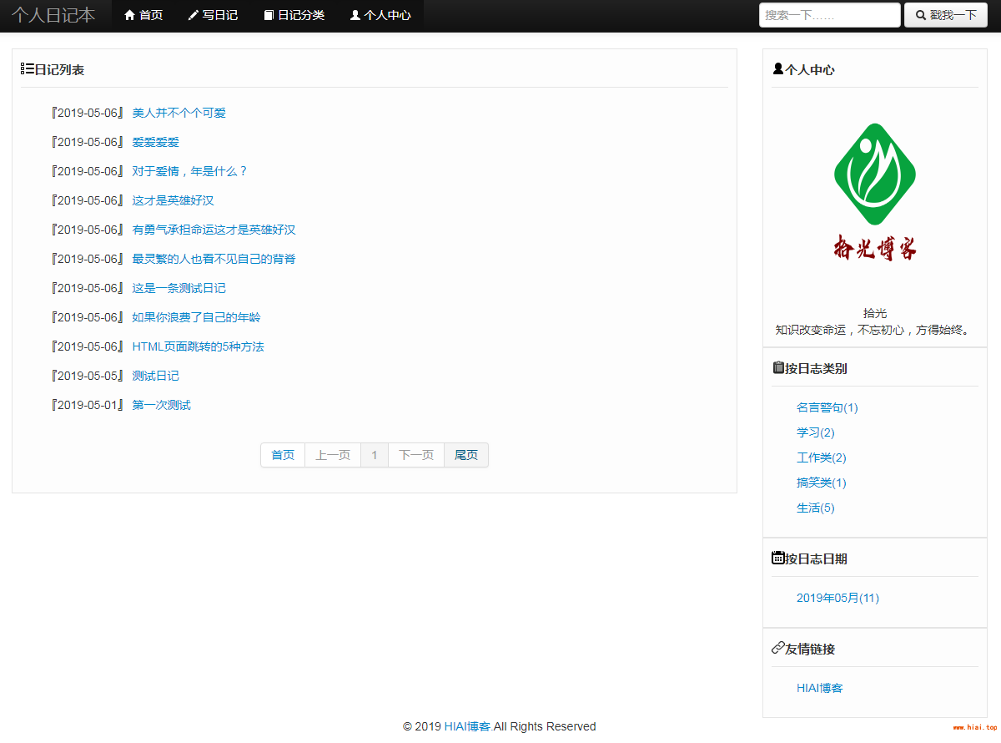Filter by category 名言警句(1)
This screenshot has width=1001, height=743.
827,407
